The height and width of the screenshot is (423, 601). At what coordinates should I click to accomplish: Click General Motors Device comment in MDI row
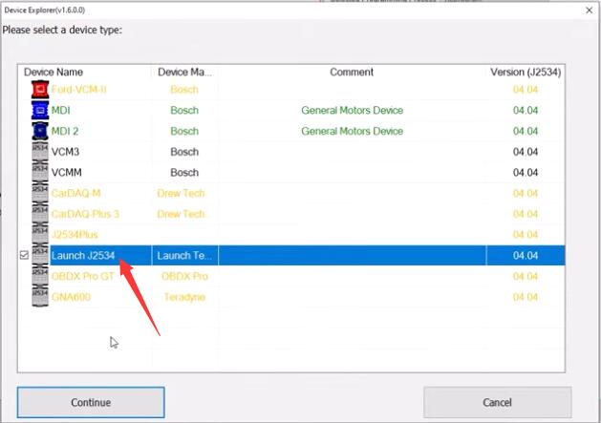[x=352, y=111]
